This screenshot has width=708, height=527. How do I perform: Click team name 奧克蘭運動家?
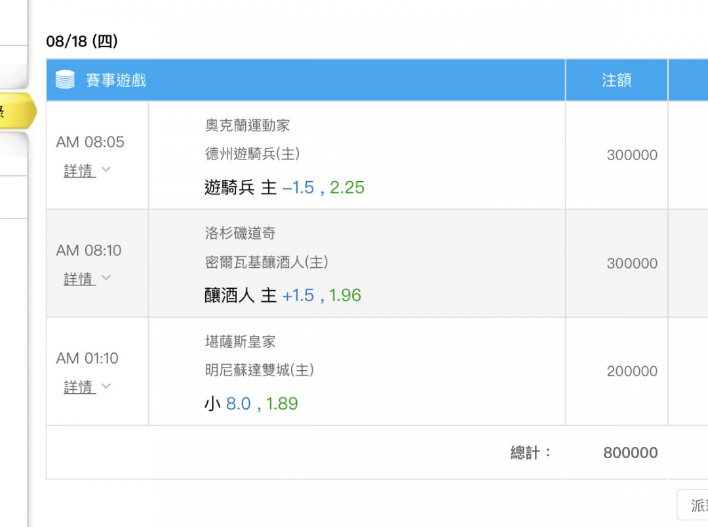247,125
